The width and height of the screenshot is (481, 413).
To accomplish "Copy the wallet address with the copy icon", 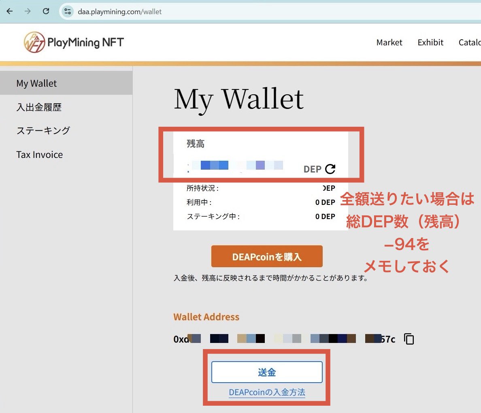I will (x=409, y=339).
